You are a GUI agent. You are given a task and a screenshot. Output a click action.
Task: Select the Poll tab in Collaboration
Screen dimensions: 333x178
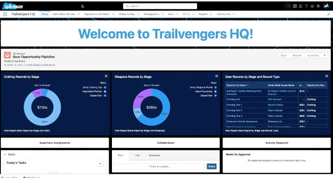pos(137,155)
